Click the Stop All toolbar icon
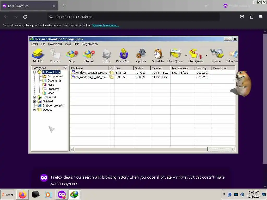This screenshot has height=200, width=267. [x=89, y=56]
